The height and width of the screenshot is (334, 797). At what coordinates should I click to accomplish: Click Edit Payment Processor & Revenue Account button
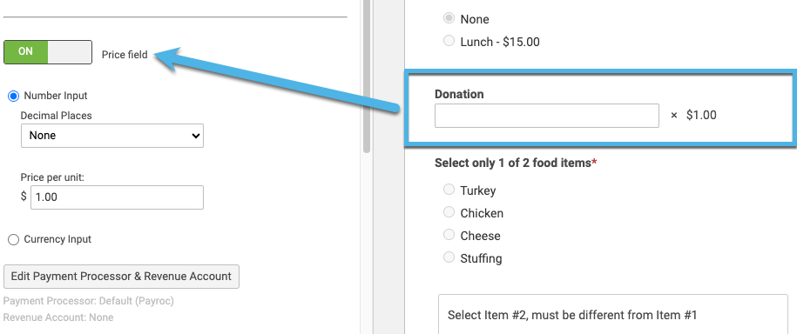121,277
